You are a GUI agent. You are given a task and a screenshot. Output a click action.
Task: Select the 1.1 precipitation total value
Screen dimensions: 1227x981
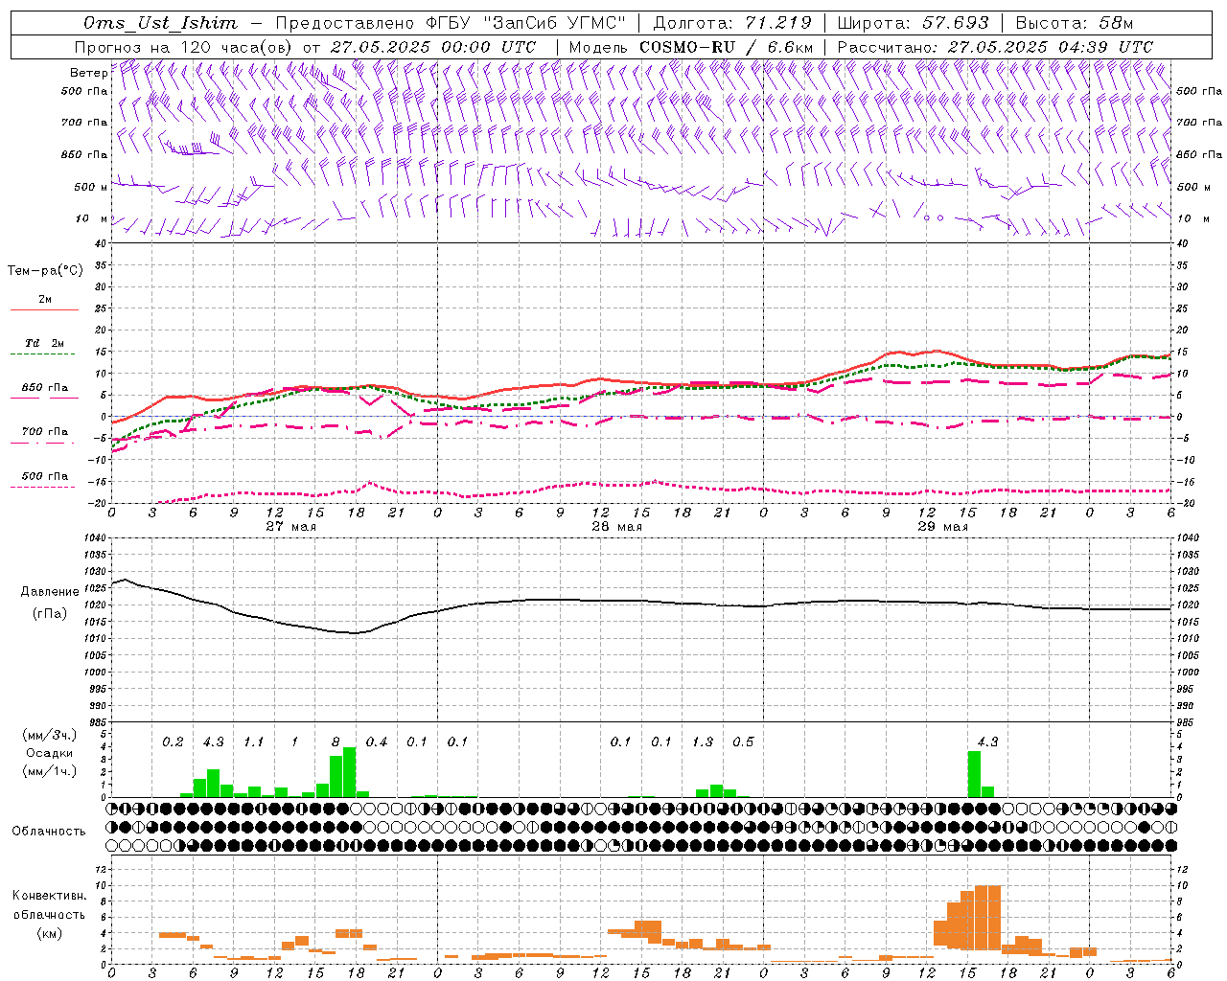[254, 741]
